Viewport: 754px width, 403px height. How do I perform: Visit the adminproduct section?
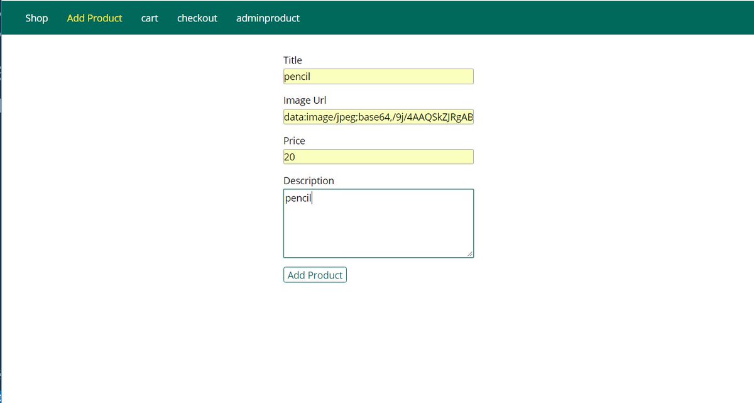pos(268,18)
